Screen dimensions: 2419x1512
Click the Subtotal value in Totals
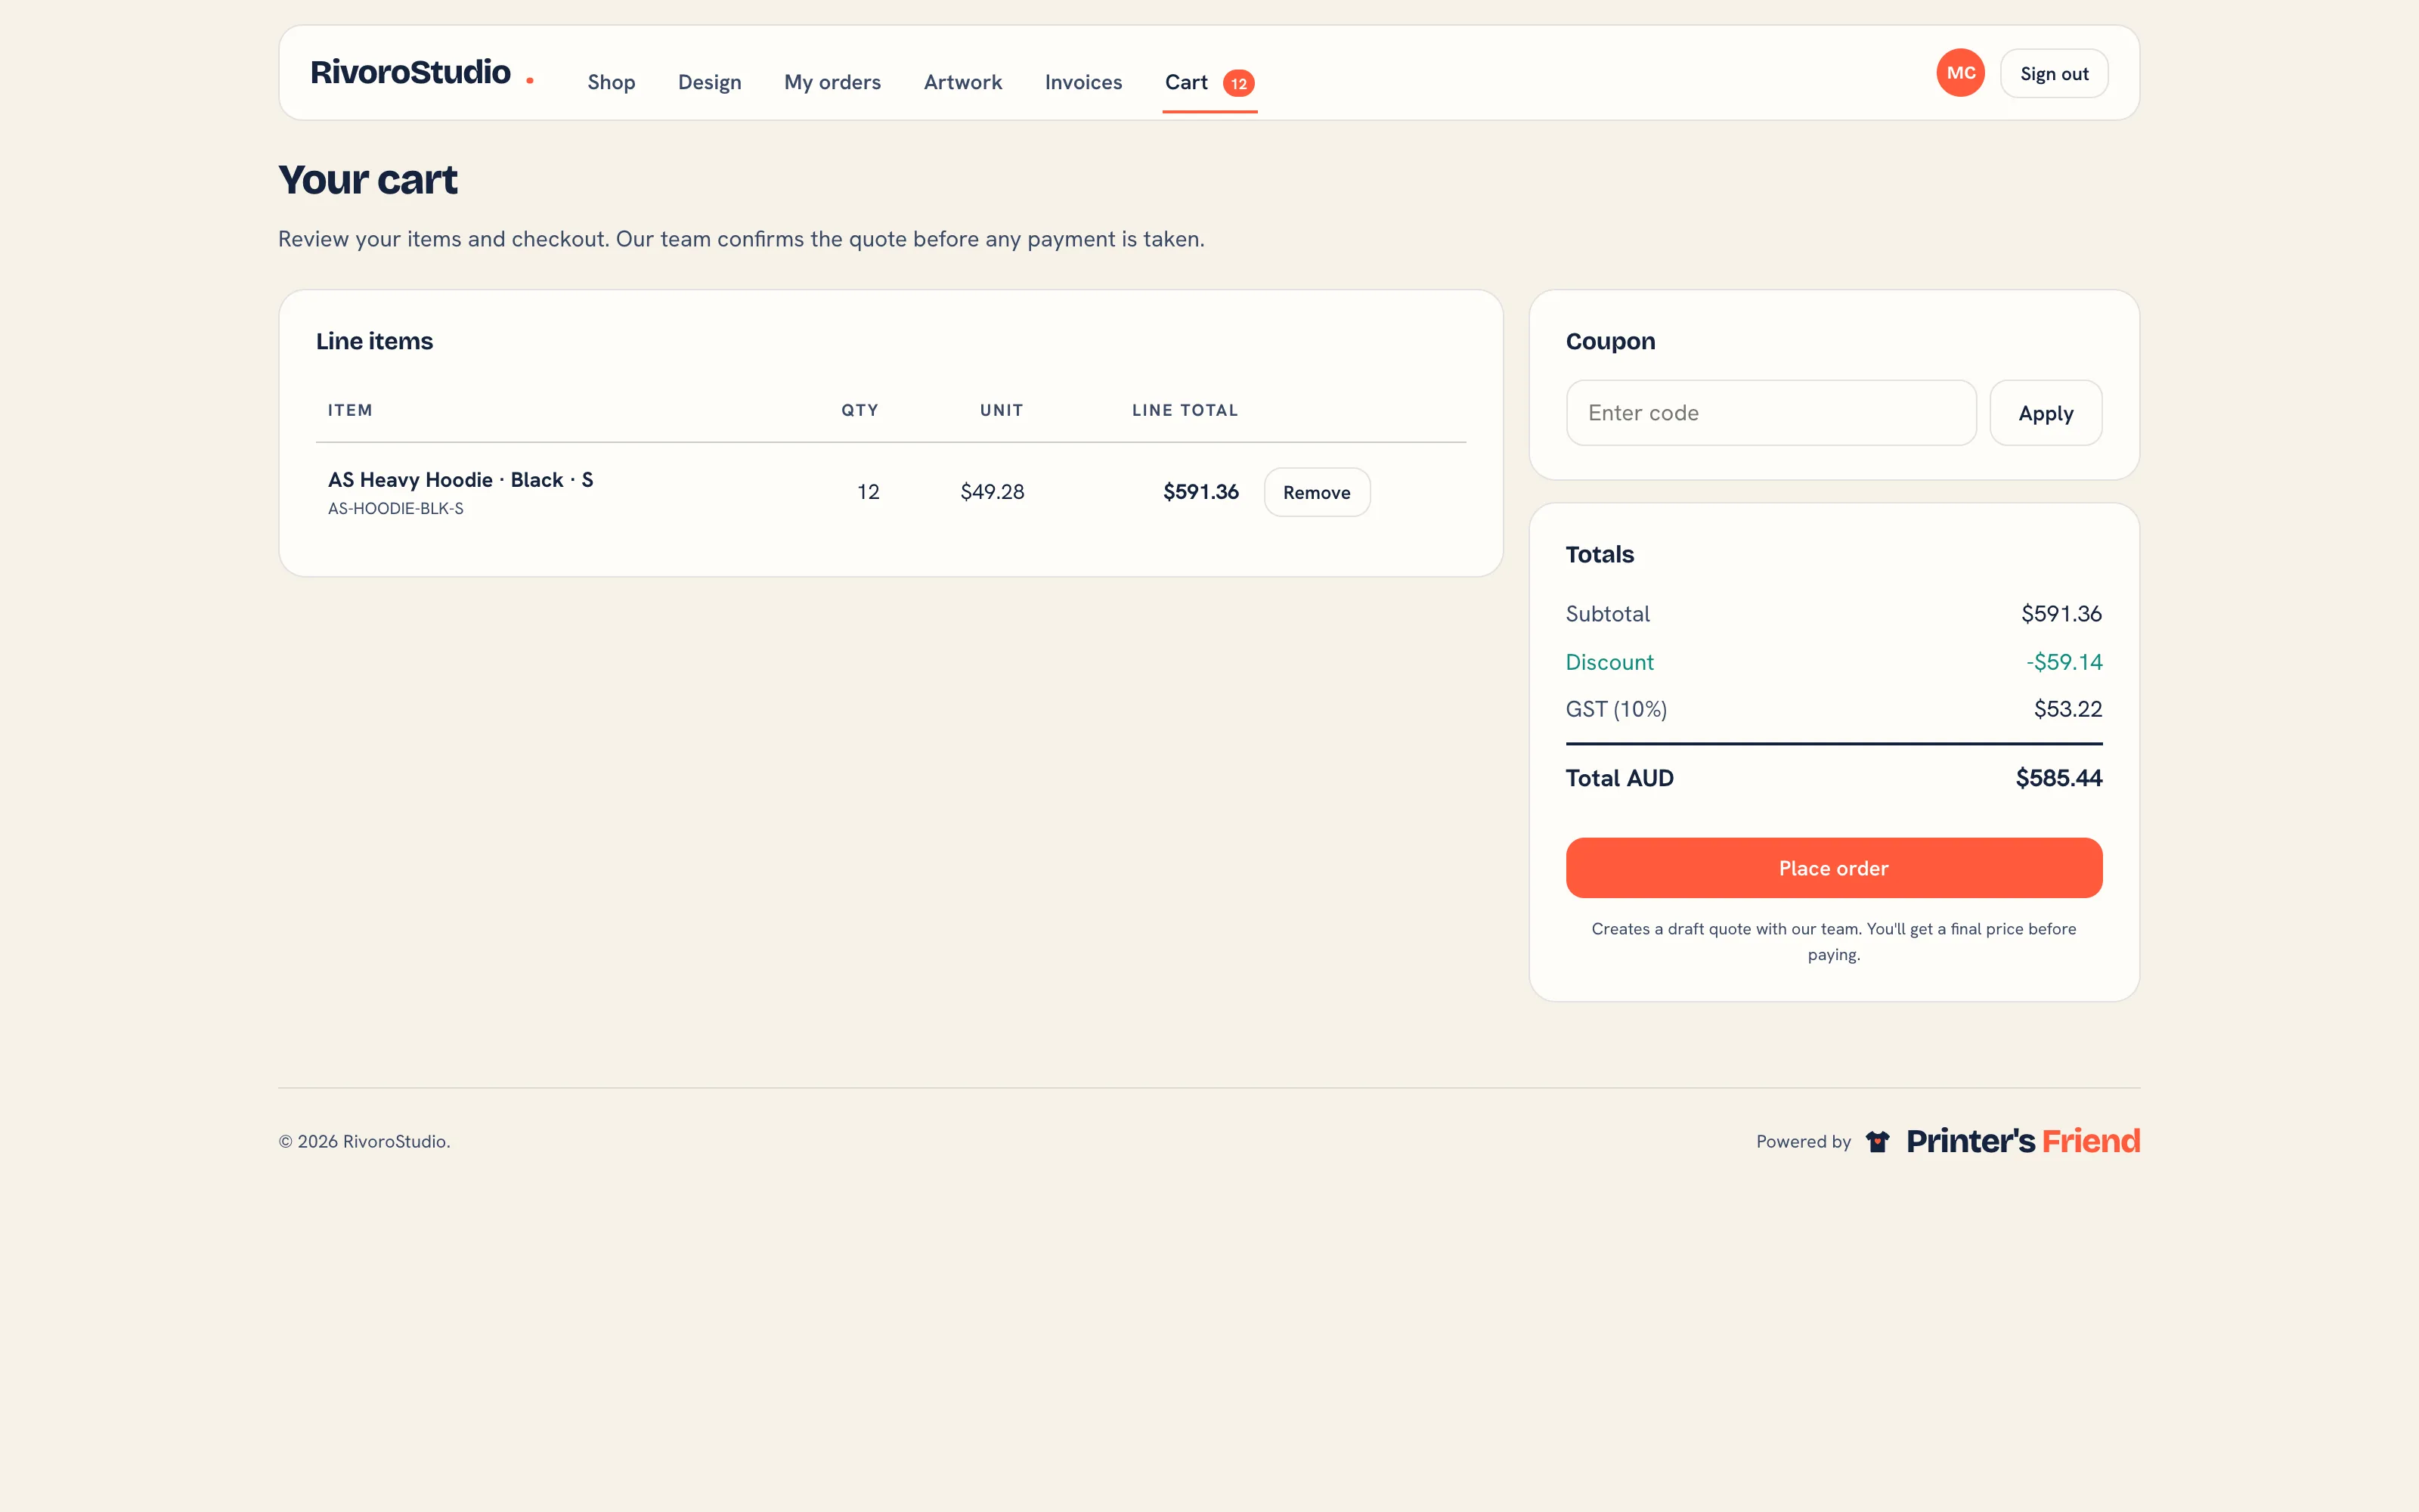2061,614
